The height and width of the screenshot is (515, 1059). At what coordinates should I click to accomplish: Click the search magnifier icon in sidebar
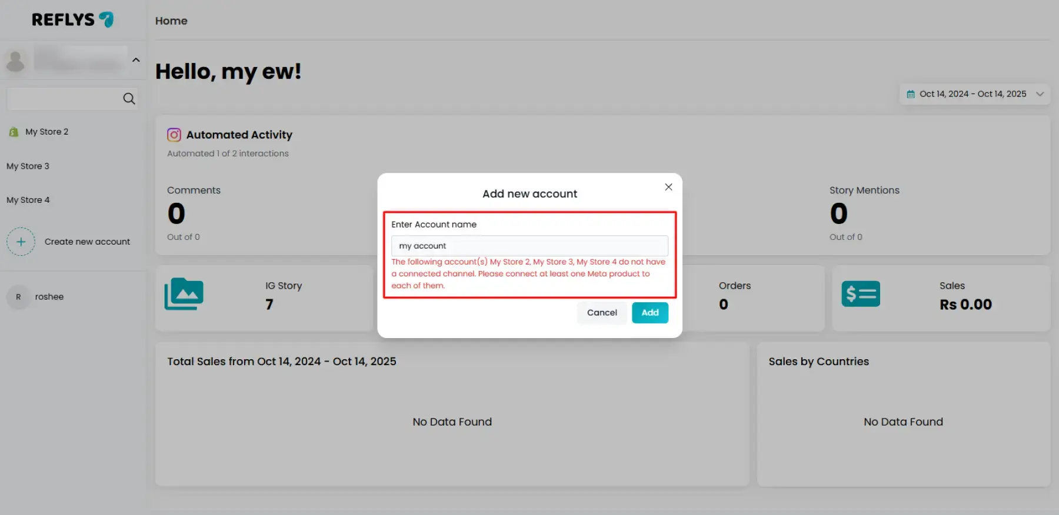click(129, 99)
